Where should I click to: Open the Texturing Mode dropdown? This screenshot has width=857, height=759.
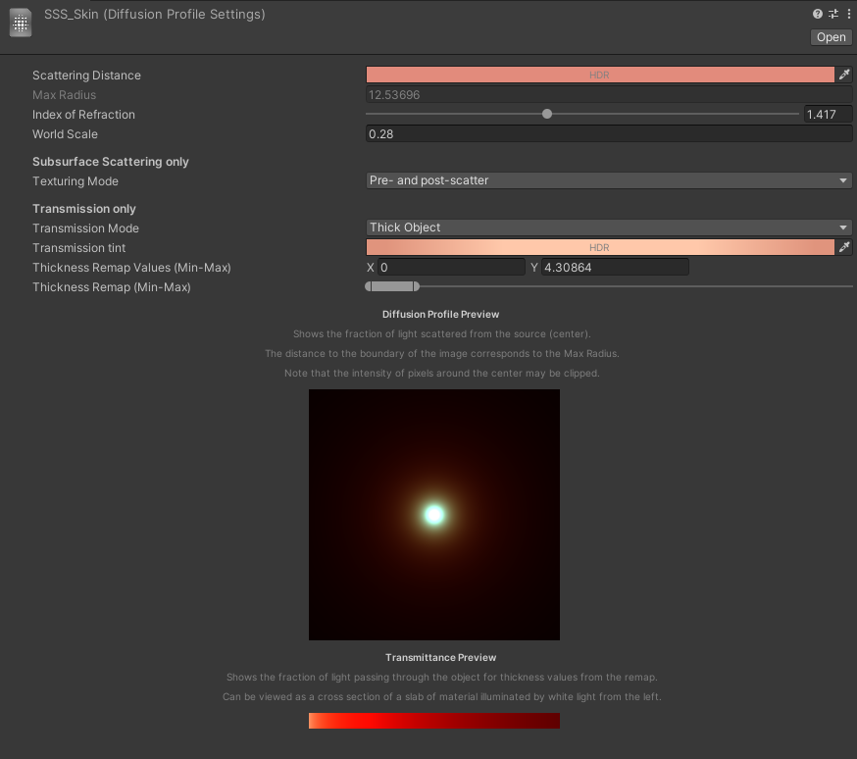pos(608,180)
